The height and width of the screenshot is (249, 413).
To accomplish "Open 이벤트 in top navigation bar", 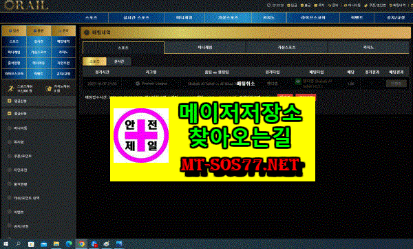I will pyautogui.click(x=357, y=18).
